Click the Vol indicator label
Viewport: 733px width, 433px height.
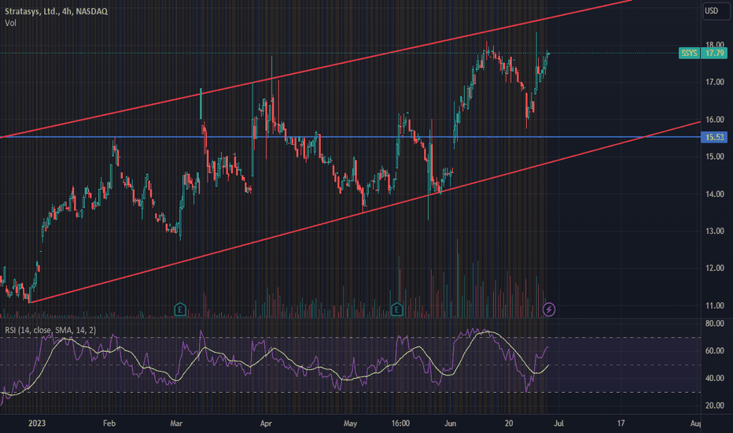(x=10, y=23)
